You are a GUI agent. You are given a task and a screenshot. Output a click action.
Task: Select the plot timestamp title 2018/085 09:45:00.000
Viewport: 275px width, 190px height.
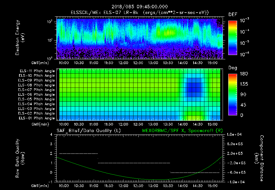(x=140, y=7)
